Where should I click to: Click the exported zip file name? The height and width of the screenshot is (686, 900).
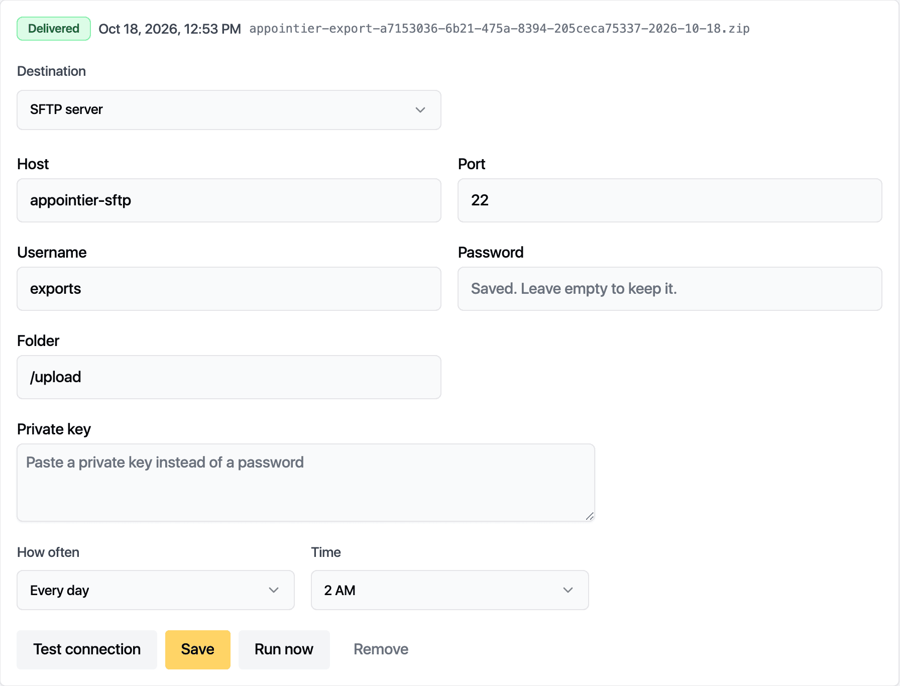tap(499, 29)
